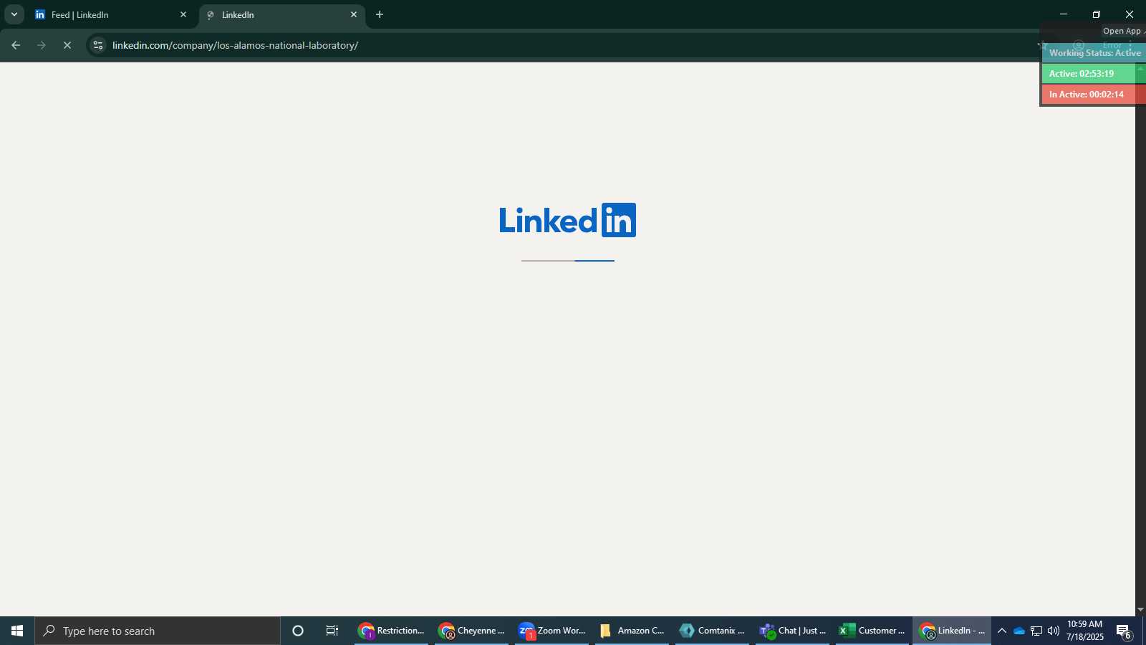Image resolution: width=1146 pixels, height=645 pixels.
Task: Go back to the previous page
Action: point(16,45)
